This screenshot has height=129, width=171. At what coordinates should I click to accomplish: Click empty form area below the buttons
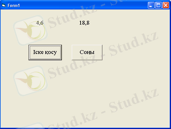pos(85,92)
